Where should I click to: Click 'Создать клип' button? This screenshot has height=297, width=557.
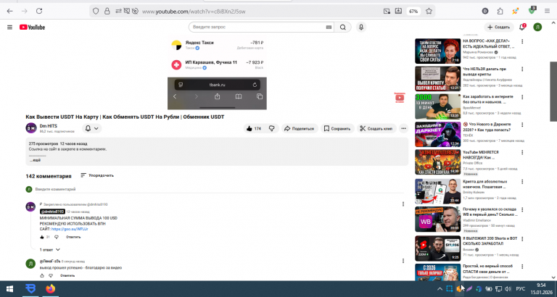376,128
